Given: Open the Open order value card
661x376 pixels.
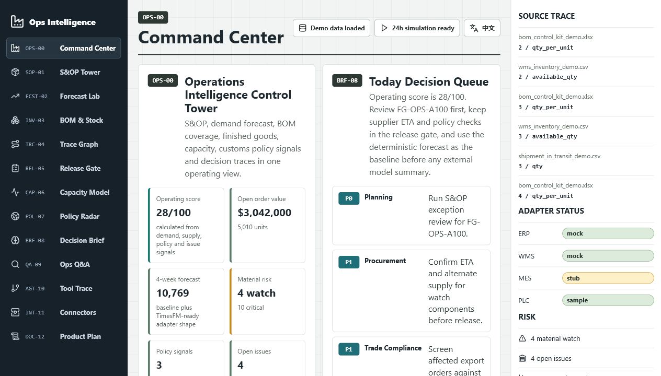Looking at the screenshot, I should coord(267,225).
